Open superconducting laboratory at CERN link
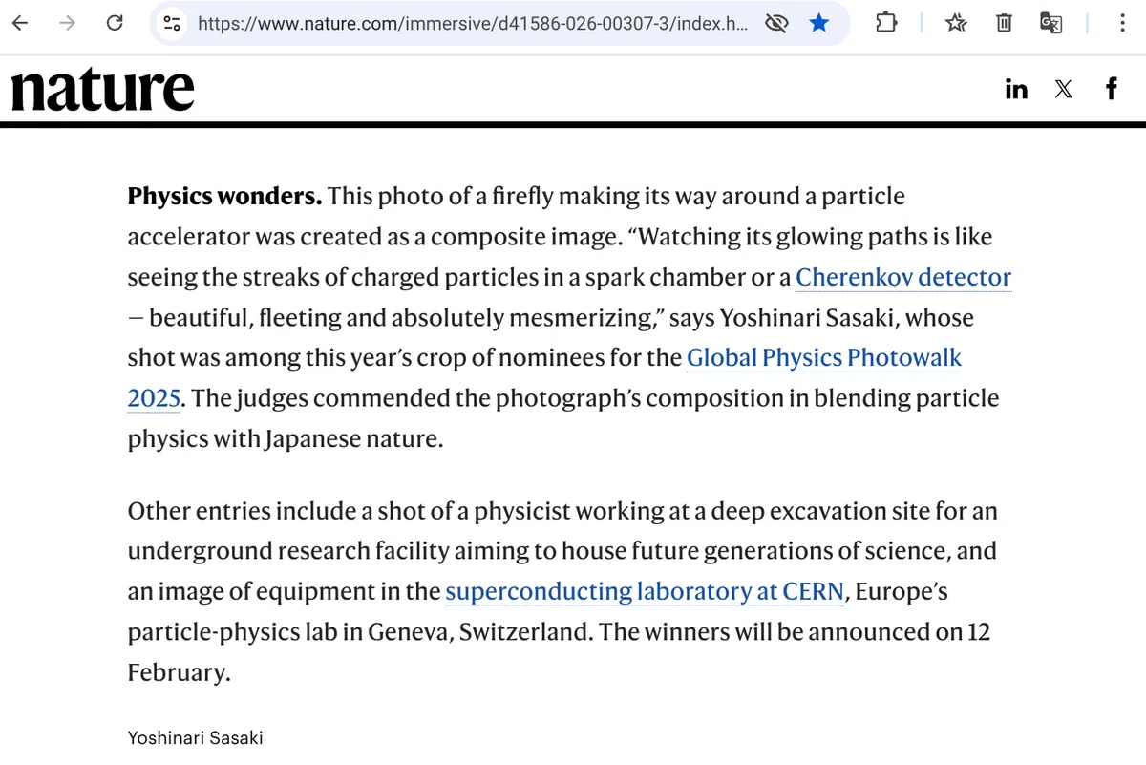The width and height of the screenshot is (1146, 765). (x=645, y=591)
